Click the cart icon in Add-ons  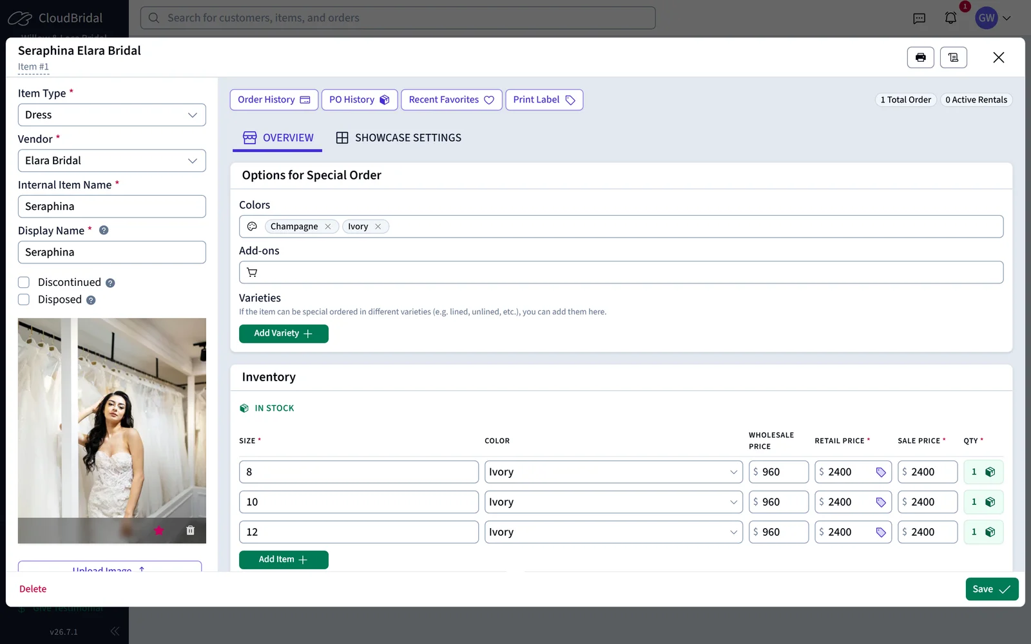(252, 272)
